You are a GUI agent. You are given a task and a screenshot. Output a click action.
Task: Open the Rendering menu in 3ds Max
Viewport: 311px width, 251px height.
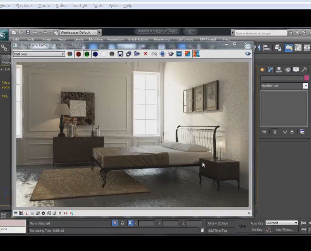tap(161, 39)
